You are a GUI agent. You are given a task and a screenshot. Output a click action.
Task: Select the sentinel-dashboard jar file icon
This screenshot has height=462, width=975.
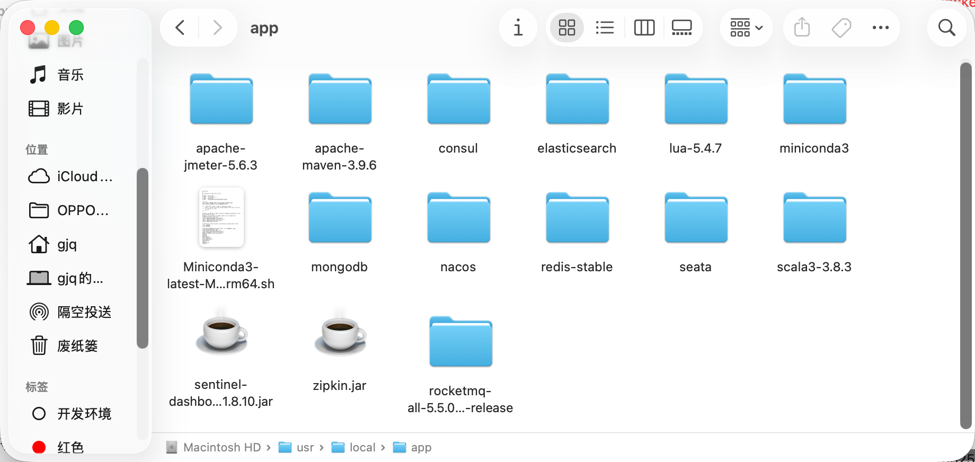[x=221, y=333]
